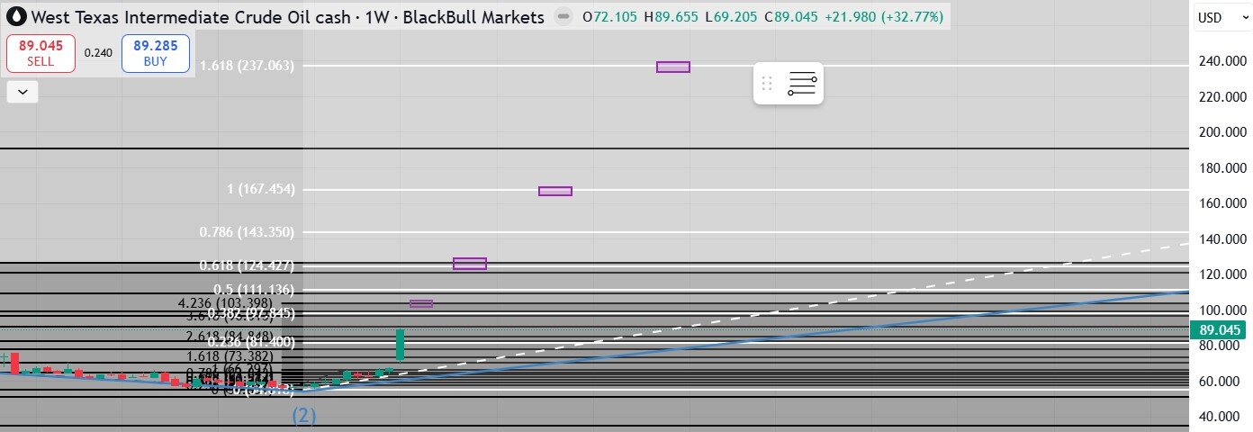The image size is (1253, 432).
Task: Select the purple box at 1.618 level
Action: (672, 67)
